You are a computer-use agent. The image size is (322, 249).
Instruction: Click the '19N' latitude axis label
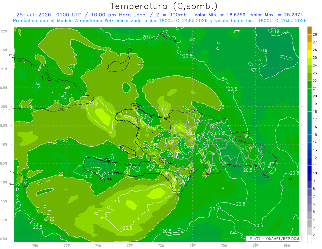4,145
